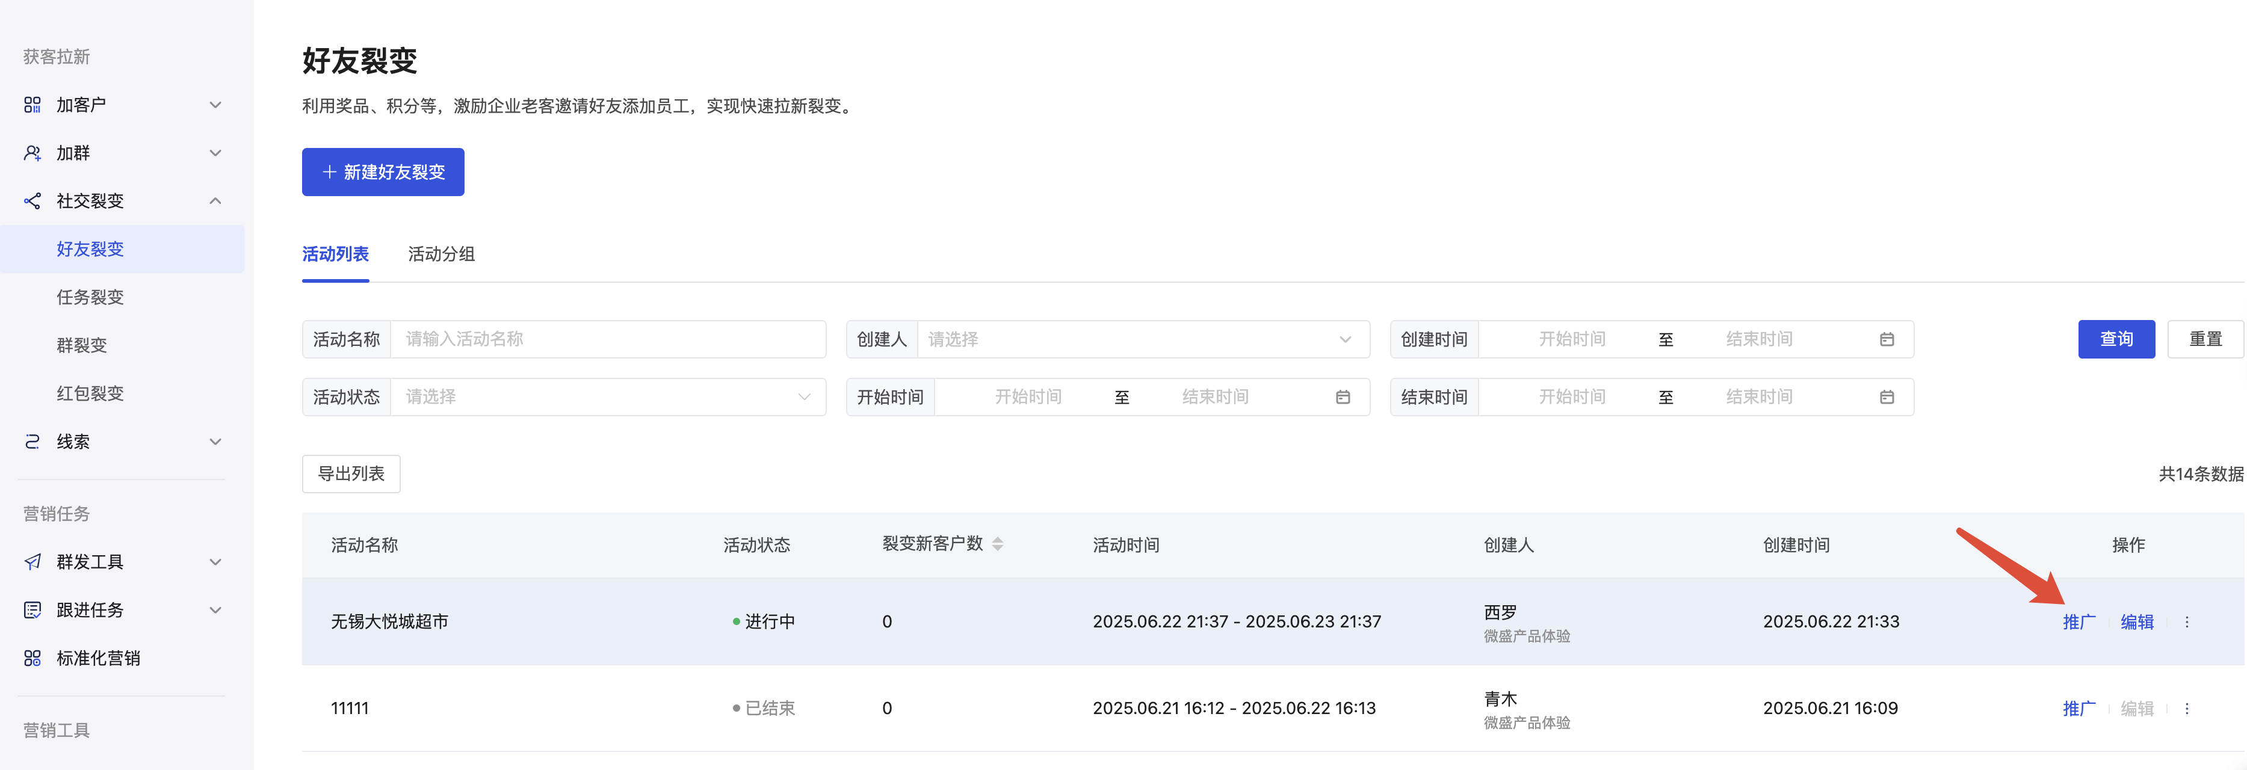Open more options for 11111 row

click(x=2187, y=708)
